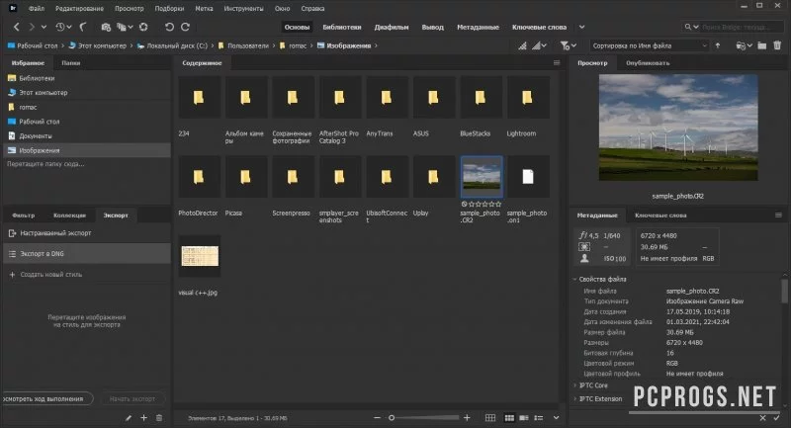The width and height of the screenshot is (791, 428).
Task: Rotate image 90° counterclockwise
Action: pos(169,28)
